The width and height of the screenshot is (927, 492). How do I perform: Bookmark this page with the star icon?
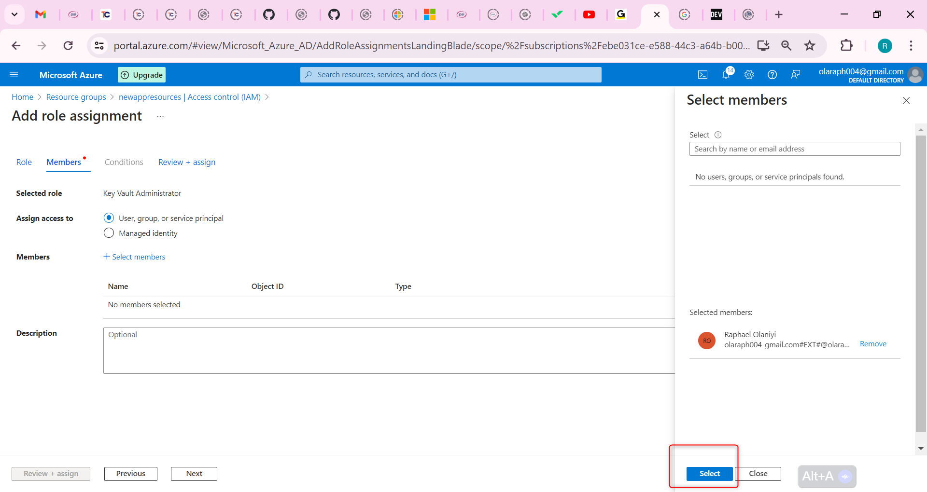[810, 46]
